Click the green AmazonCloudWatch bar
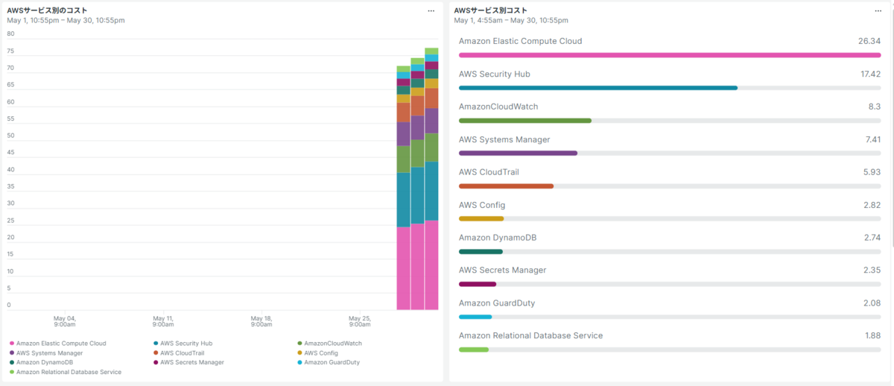894x386 pixels. 525,121
